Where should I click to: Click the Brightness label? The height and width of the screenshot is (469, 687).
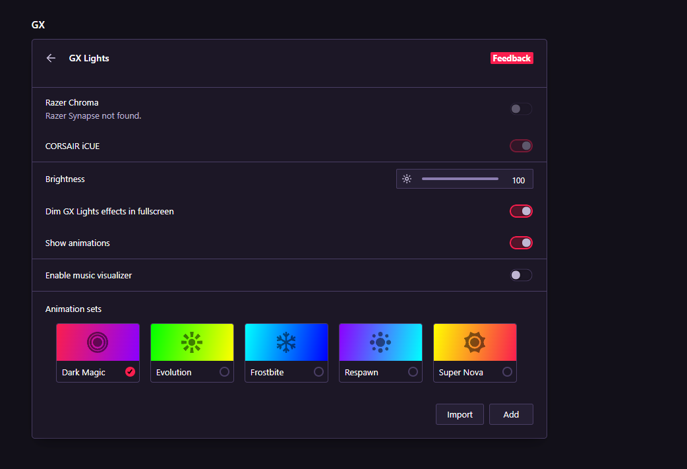(x=65, y=179)
